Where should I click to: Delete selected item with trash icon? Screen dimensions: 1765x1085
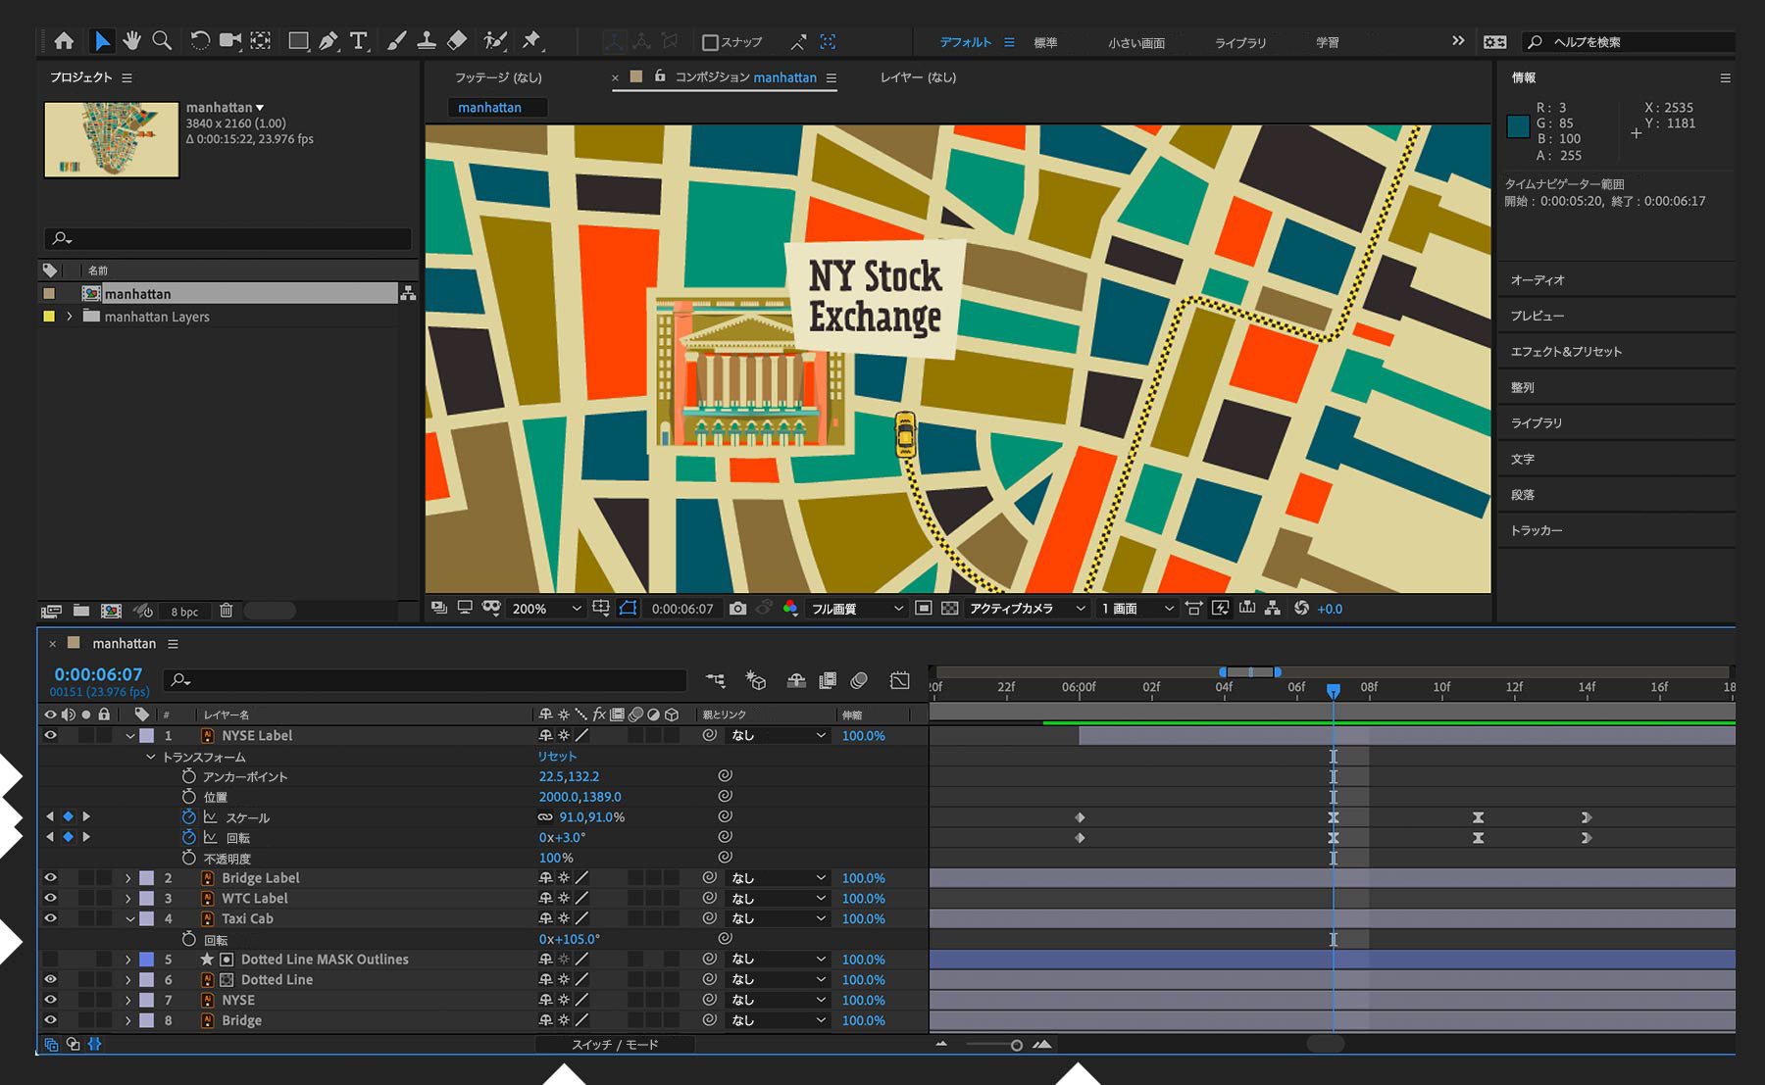[226, 611]
